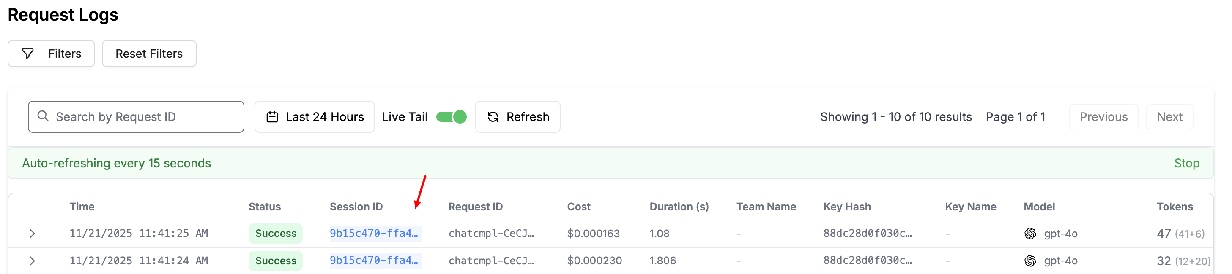Click the Duration (s) column header
Screen dimensions: 1232x274
coord(679,206)
